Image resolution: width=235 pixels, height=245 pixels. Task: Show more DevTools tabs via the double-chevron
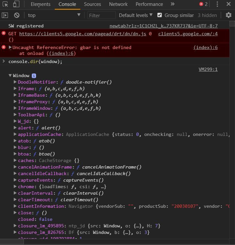coord(172,4)
